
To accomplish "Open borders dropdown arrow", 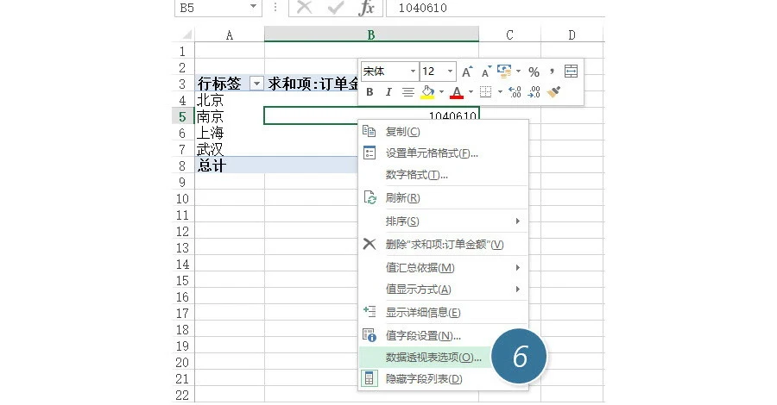I will point(500,92).
